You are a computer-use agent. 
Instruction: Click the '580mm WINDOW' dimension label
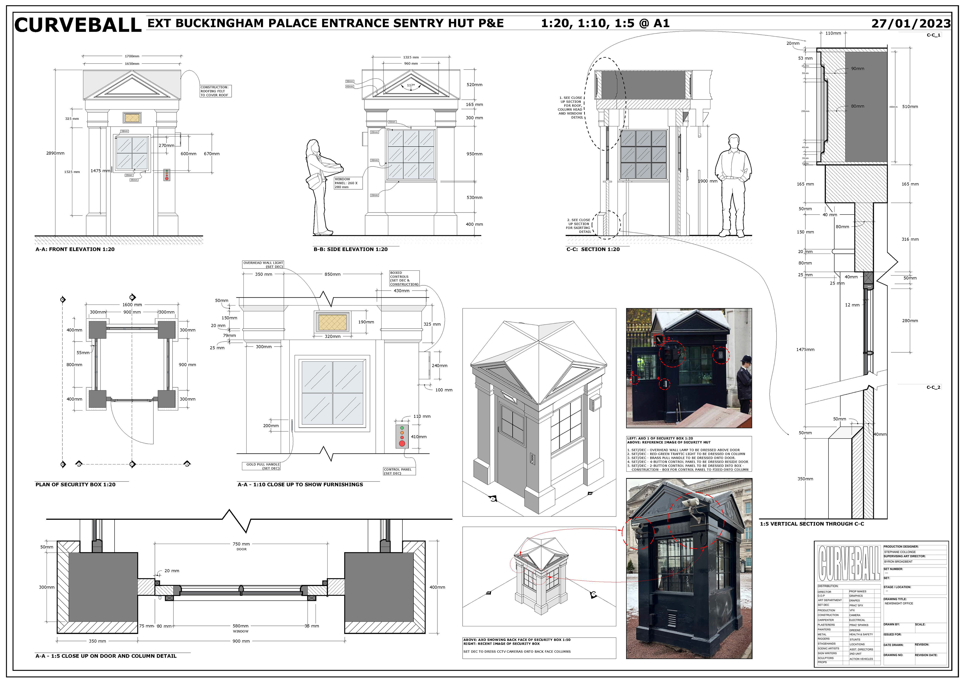(241, 628)
